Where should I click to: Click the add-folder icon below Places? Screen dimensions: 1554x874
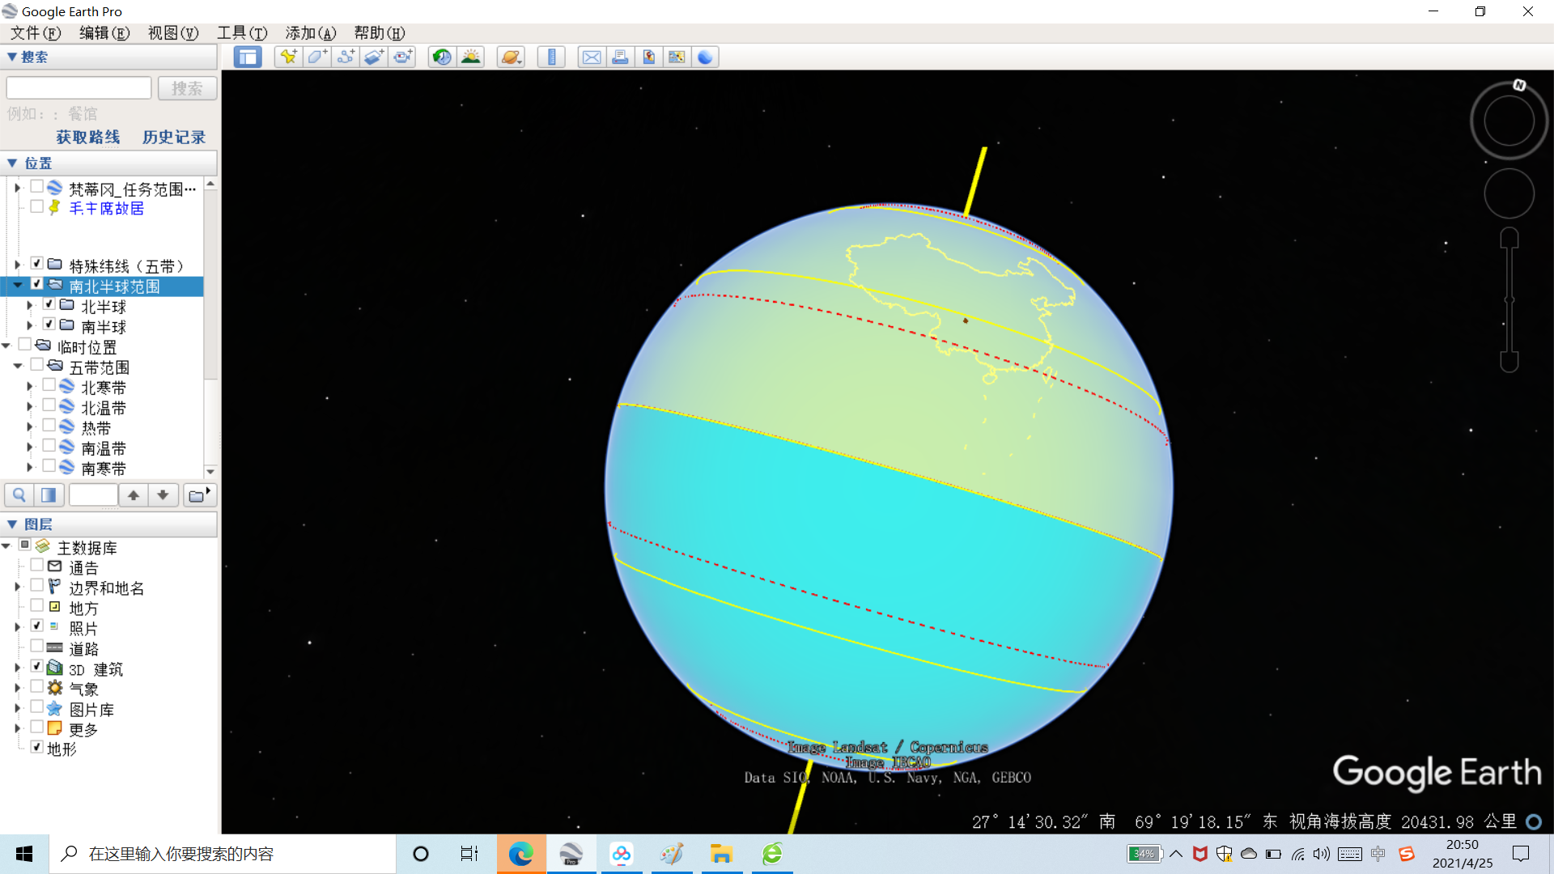tap(198, 494)
